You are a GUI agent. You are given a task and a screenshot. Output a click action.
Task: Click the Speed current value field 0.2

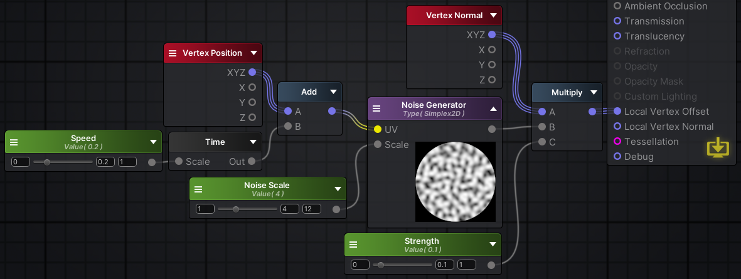[x=105, y=162]
